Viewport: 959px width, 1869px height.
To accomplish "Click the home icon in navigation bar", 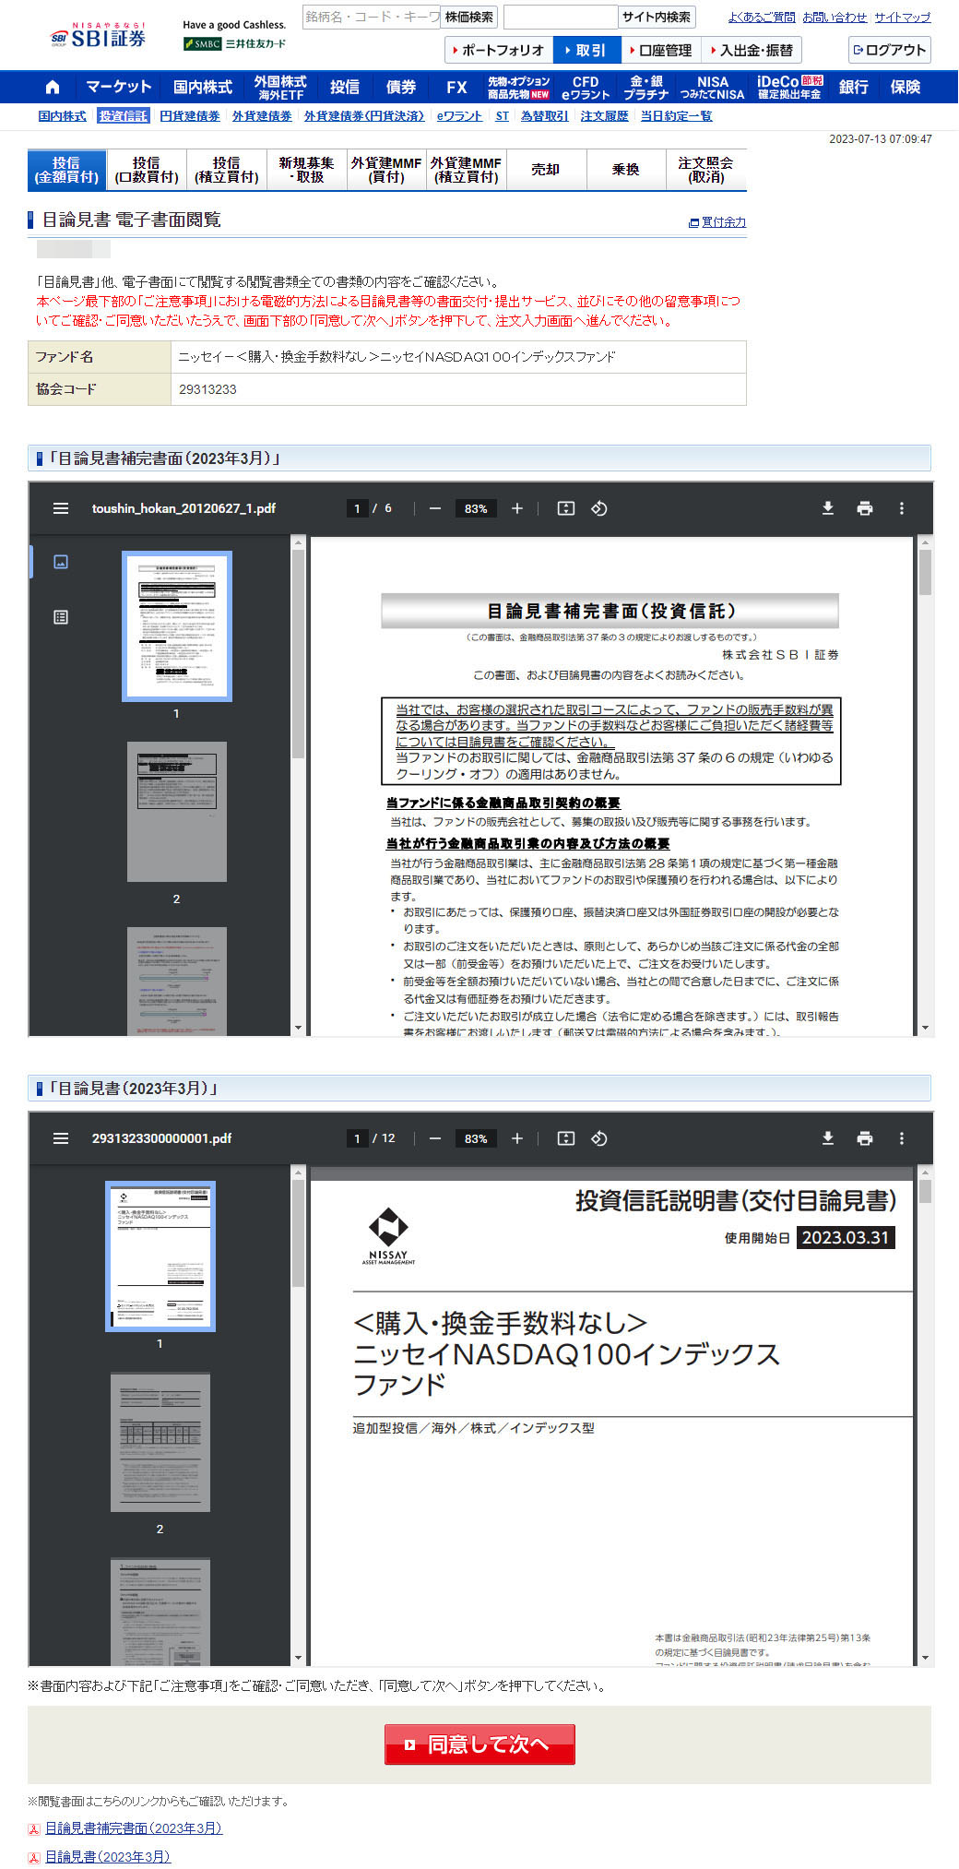I will tap(53, 87).
